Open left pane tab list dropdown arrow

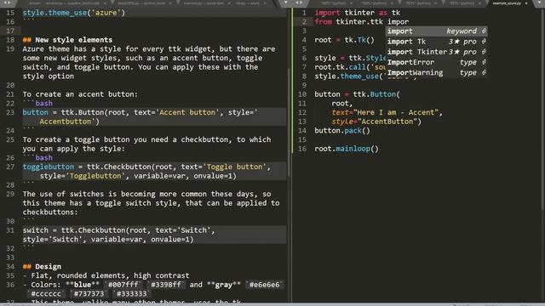(285, 3)
